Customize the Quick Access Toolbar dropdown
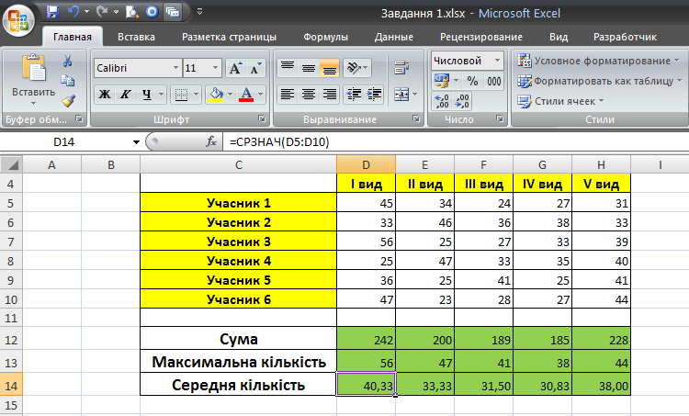The image size is (689, 416). (200, 12)
